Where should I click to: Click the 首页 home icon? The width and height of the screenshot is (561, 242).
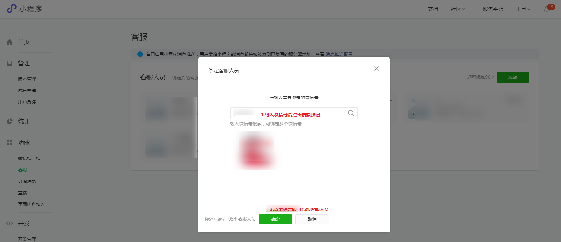click(x=10, y=42)
